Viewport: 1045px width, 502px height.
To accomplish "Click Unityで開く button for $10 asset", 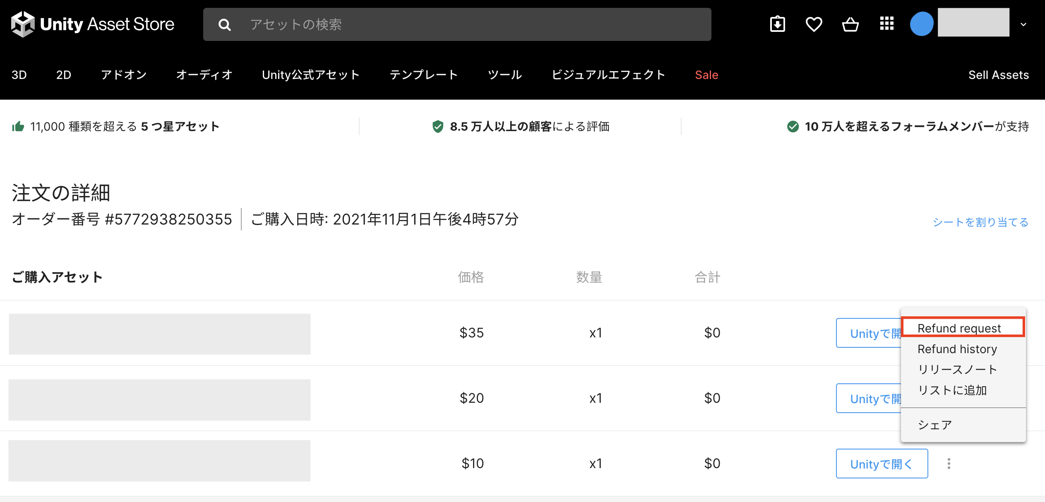I will point(882,464).
